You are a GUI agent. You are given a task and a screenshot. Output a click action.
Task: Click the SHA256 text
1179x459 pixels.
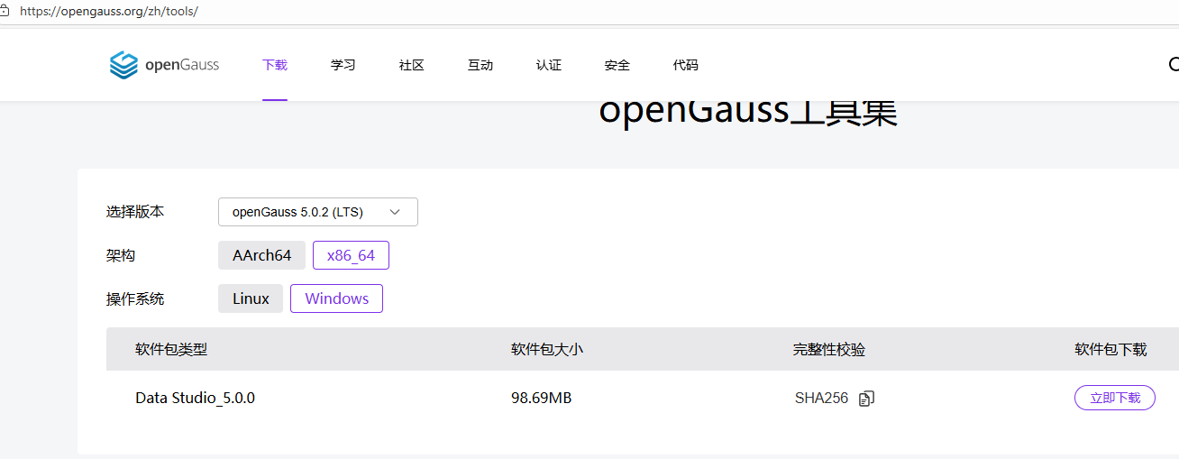tap(822, 398)
